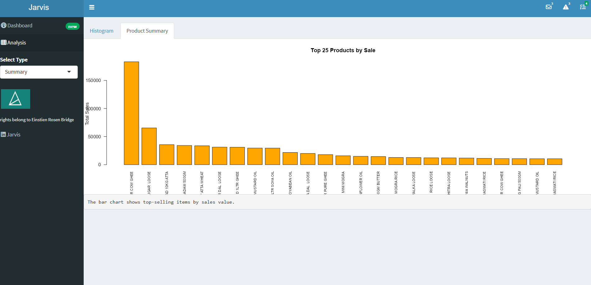Screen dimensions: 591x285
Task: Switch to the Histogram tab
Action: (102, 31)
